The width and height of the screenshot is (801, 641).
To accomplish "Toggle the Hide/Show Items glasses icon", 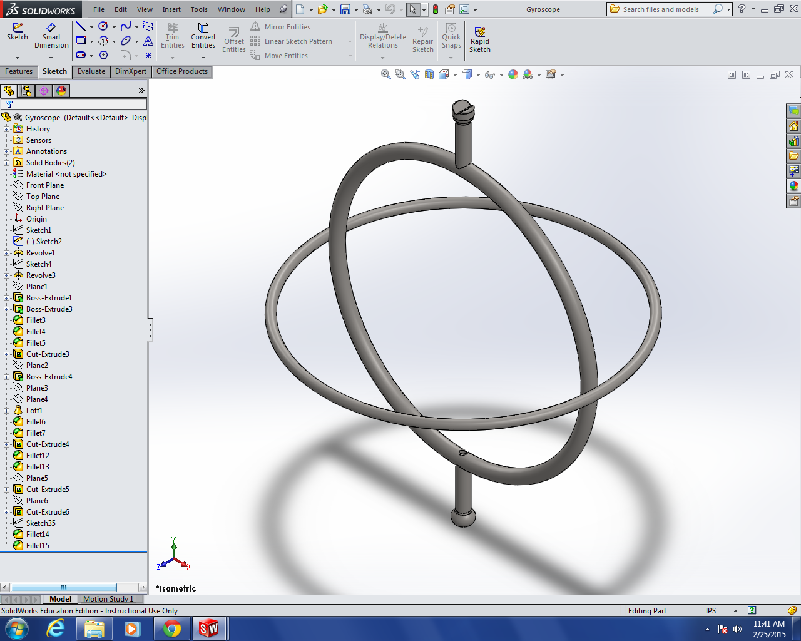I will click(x=490, y=74).
